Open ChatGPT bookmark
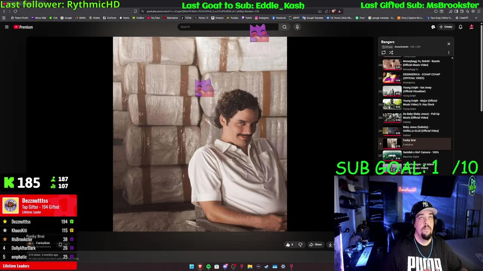Screen dimensions: 483x271 [461, 18]
